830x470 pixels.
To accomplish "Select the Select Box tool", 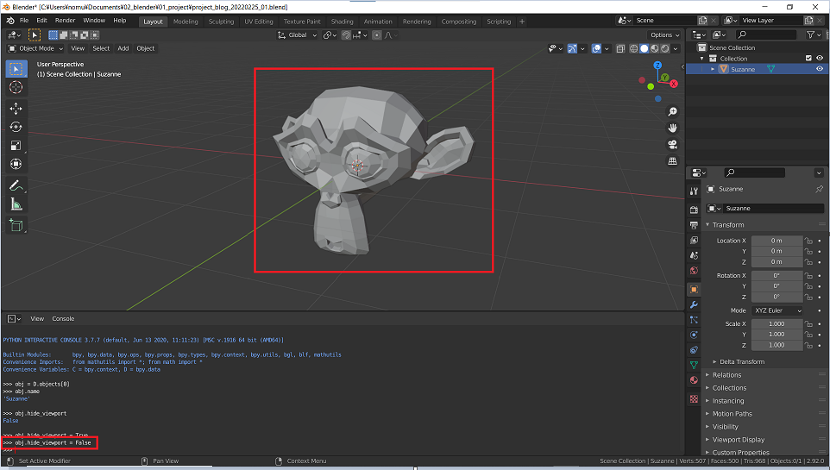I will pyautogui.click(x=16, y=69).
